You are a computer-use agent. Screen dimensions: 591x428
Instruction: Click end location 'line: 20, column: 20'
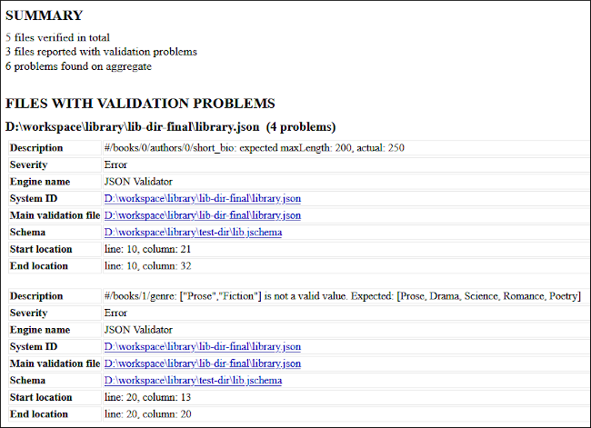point(149,414)
